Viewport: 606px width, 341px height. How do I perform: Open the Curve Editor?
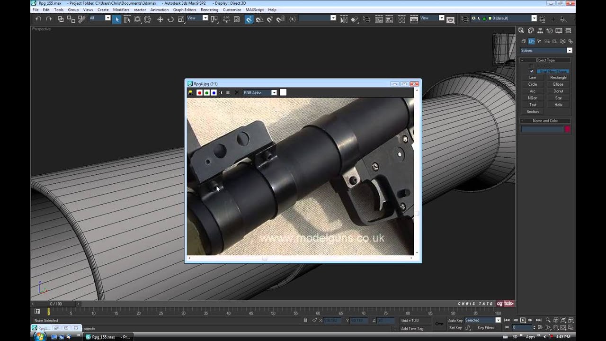[x=379, y=19]
